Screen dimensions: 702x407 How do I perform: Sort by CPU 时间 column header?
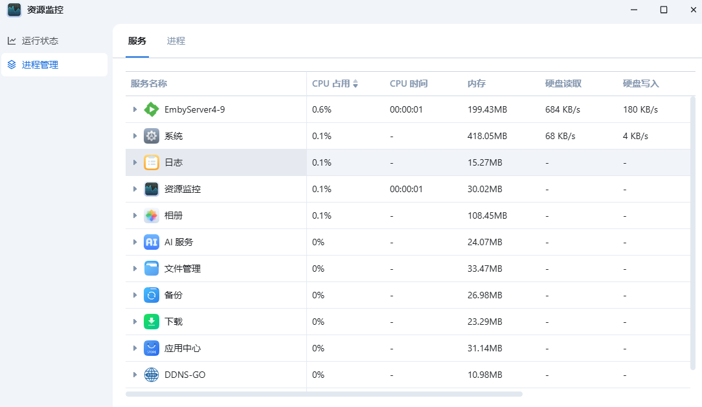(x=409, y=83)
